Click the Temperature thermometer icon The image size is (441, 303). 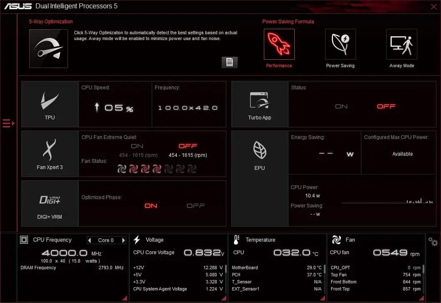pyautogui.click(x=236, y=240)
